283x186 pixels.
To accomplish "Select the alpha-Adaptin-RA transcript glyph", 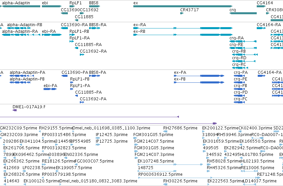I will click(x=21, y=35).
